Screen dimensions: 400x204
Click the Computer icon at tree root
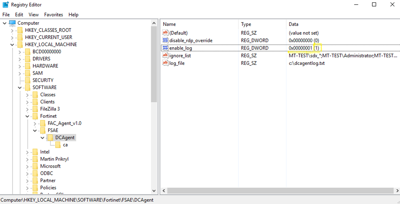(13, 23)
